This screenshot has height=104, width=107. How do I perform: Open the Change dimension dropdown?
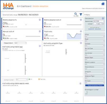point(21,43)
